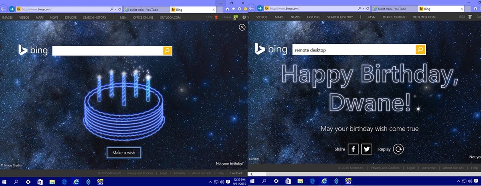Click Feedback link in left window footer
The width and height of the screenshot is (481, 186).
pyautogui.click(x=236, y=173)
